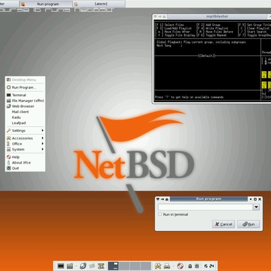Switch to the first active workspace in pager
The width and height of the screenshot is (271, 271).
[113, 266]
